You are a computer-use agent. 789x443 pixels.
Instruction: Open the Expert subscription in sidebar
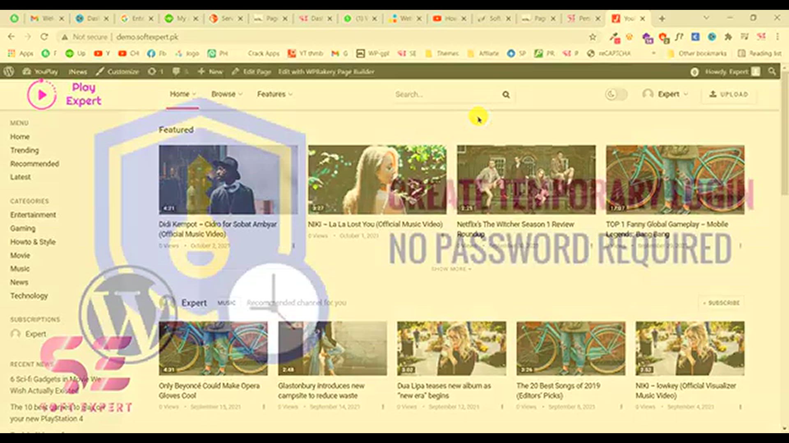28,333
